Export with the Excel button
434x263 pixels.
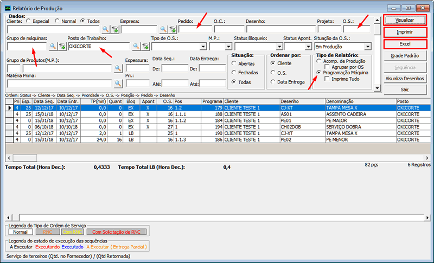click(405, 44)
